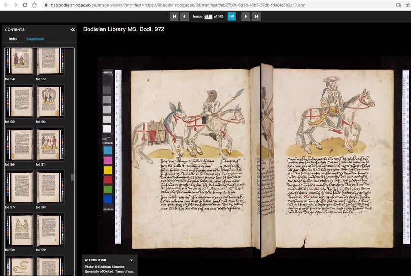411x276 pixels.
Task: Click the browser forward arrow
Action: tap(15, 5)
